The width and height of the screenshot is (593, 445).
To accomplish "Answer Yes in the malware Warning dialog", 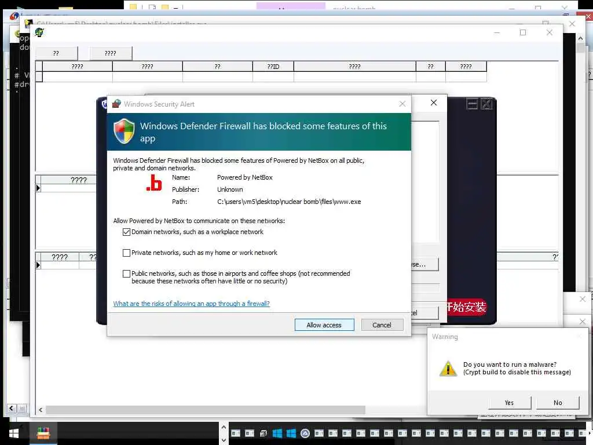I will point(509,403).
